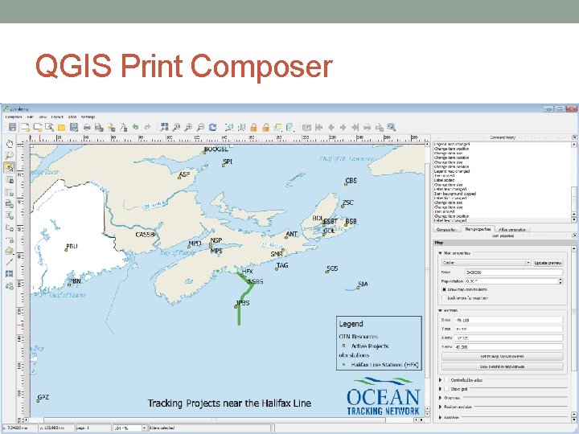This screenshot has height=434, width=579.
Task: Click the Print icon in the toolbar
Action: pyautogui.click(x=87, y=128)
